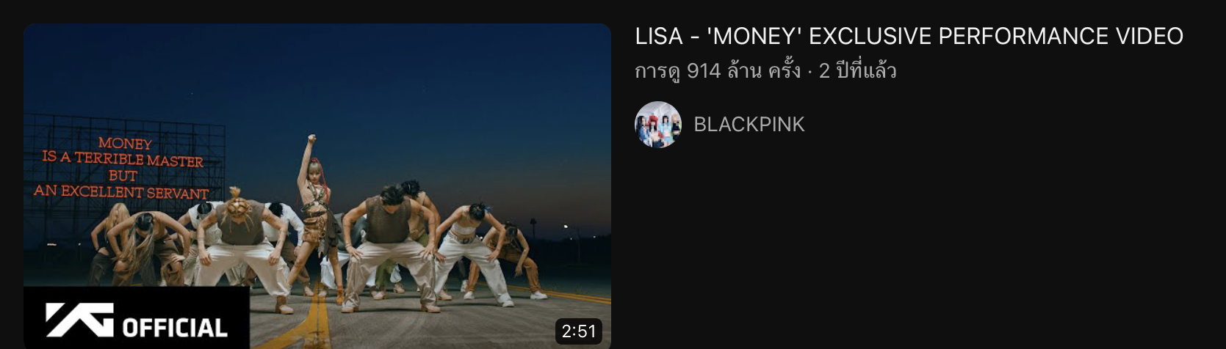Click the 2:51 duration badge

coord(579,331)
